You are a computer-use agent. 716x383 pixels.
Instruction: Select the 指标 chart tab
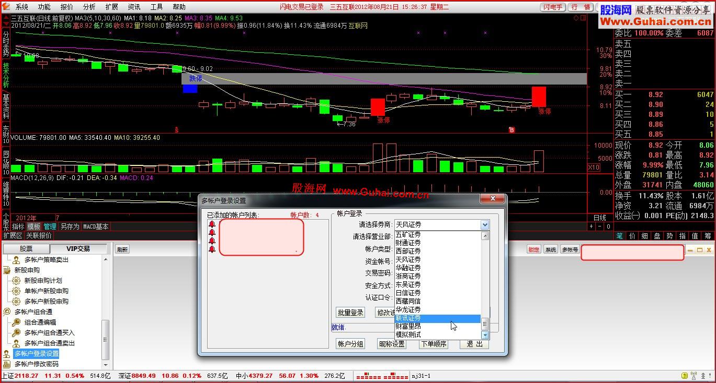[18, 226]
